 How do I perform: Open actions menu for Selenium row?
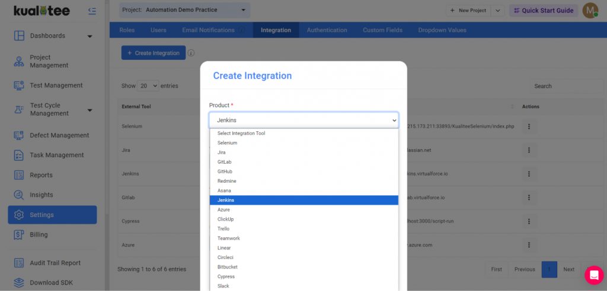[529, 127]
